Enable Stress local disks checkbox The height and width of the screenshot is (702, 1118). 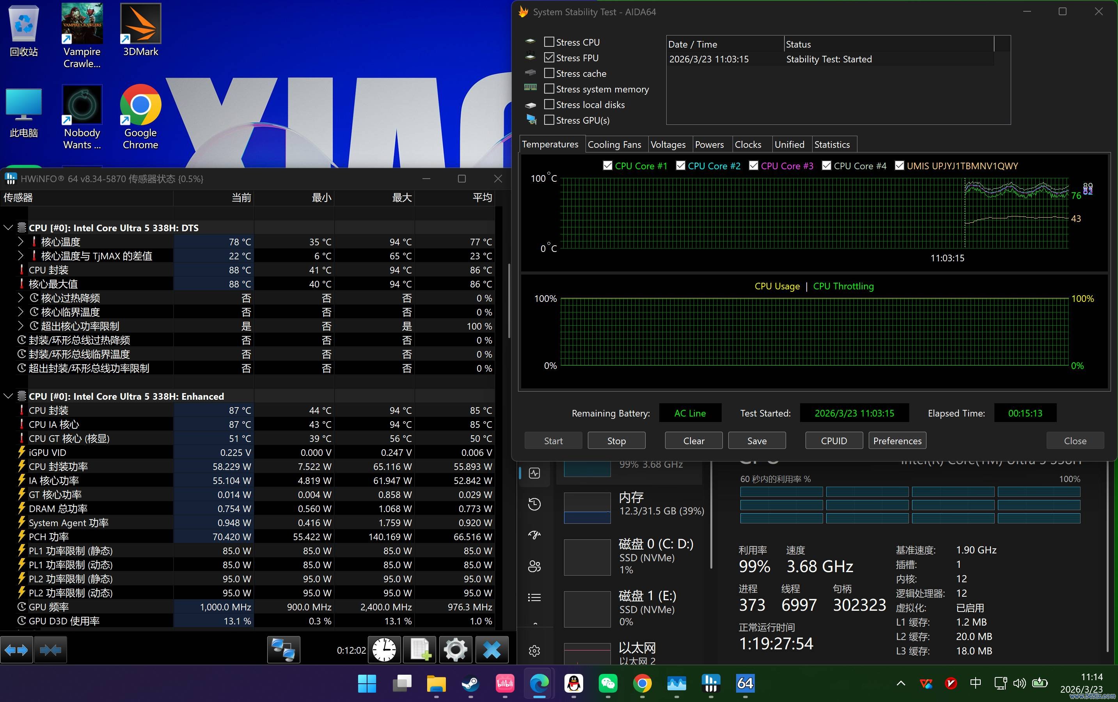tap(549, 104)
